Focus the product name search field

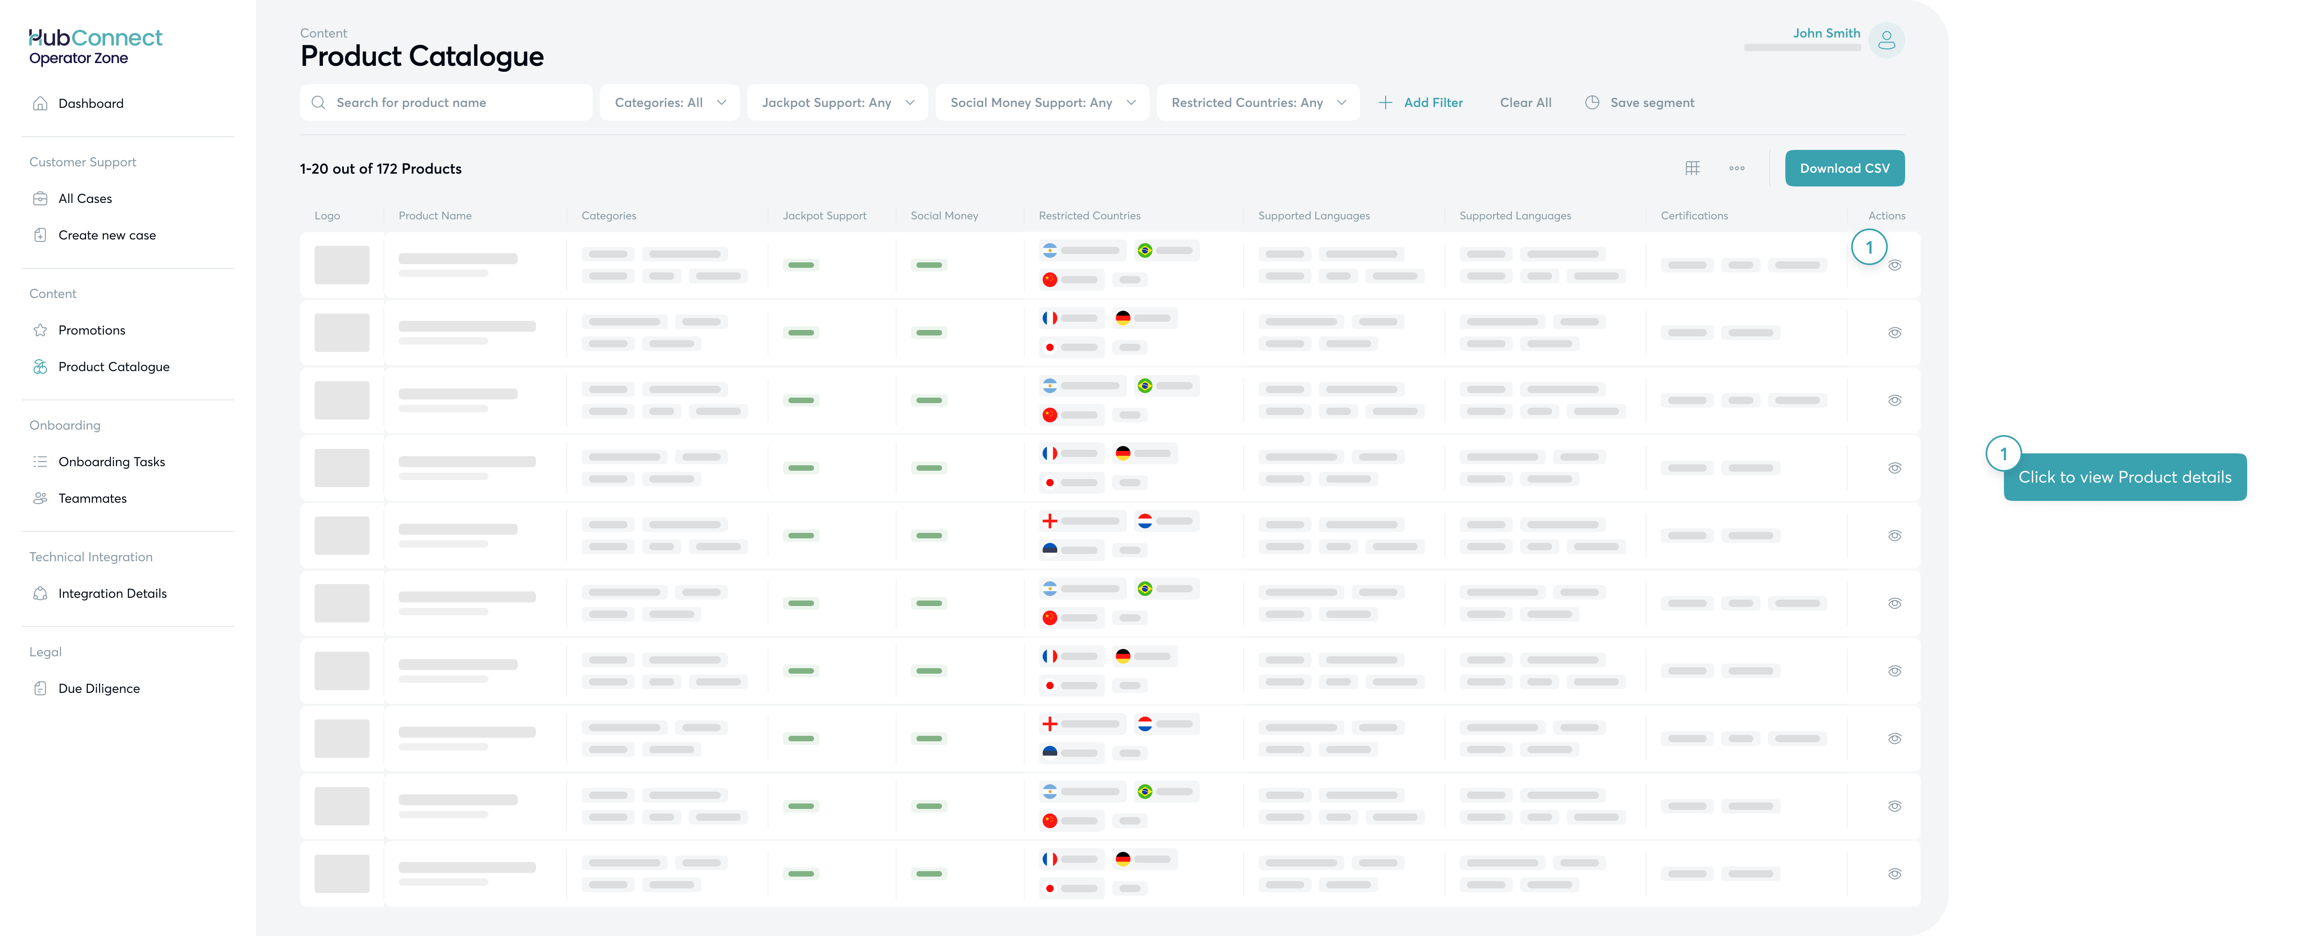pyautogui.click(x=456, y=103)
